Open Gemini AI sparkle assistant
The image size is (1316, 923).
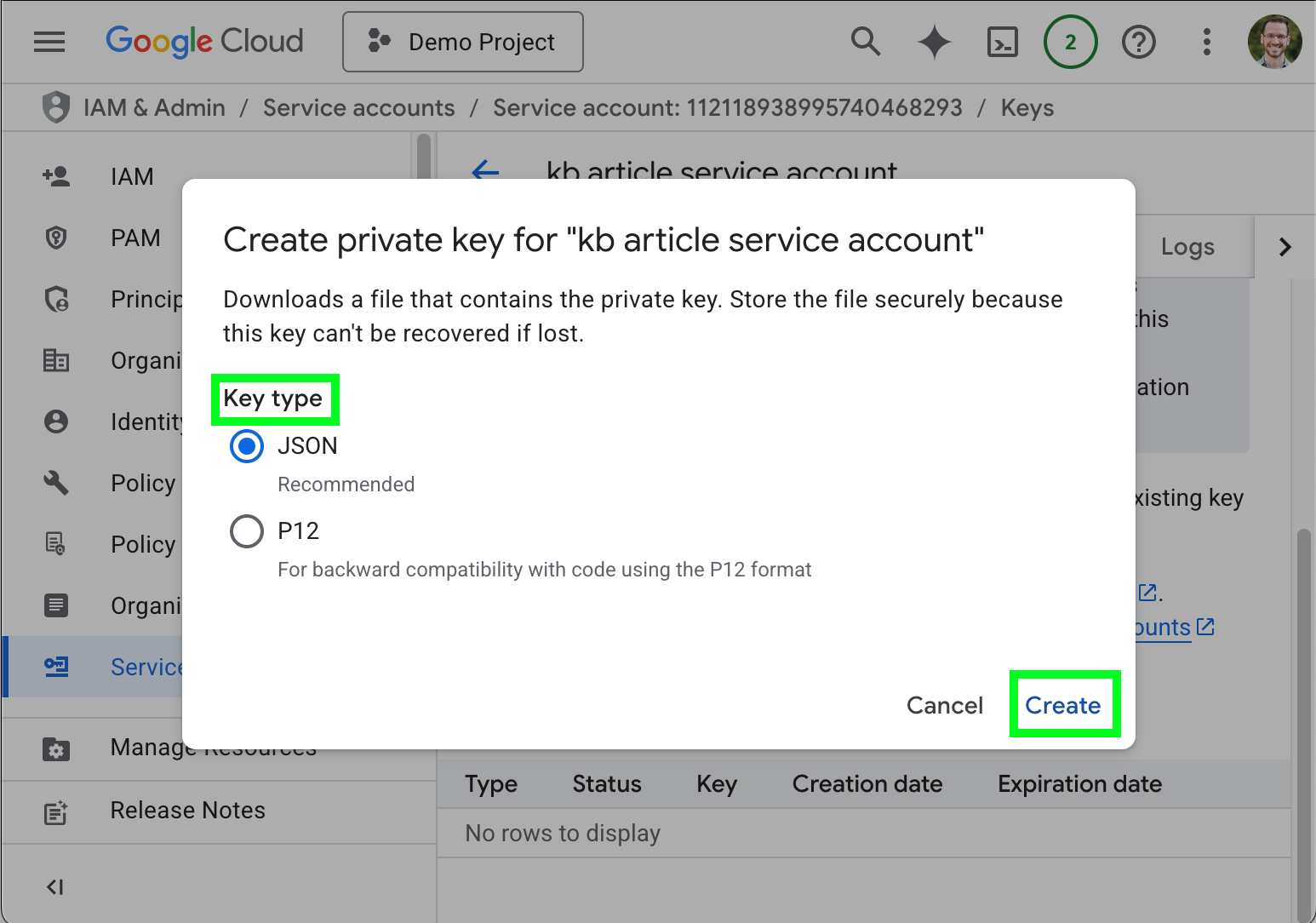[934, 42]
